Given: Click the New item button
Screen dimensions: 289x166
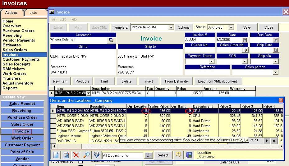Looking at the screenshot, I should click(60, 81).
